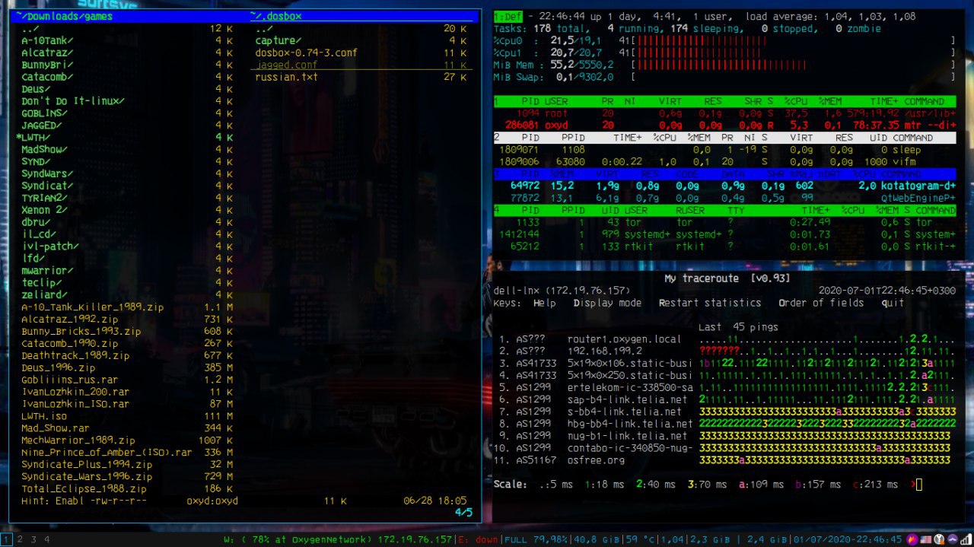
Task: Click Restart statistics in mtr
Action: 709,303
